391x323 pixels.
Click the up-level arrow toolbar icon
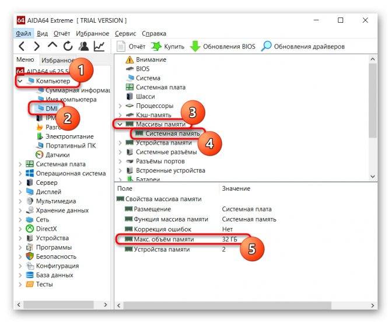(52, 45)
